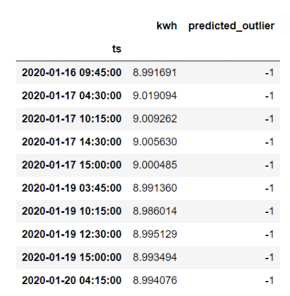Click the kwh value 9.019094

[155, 96]
